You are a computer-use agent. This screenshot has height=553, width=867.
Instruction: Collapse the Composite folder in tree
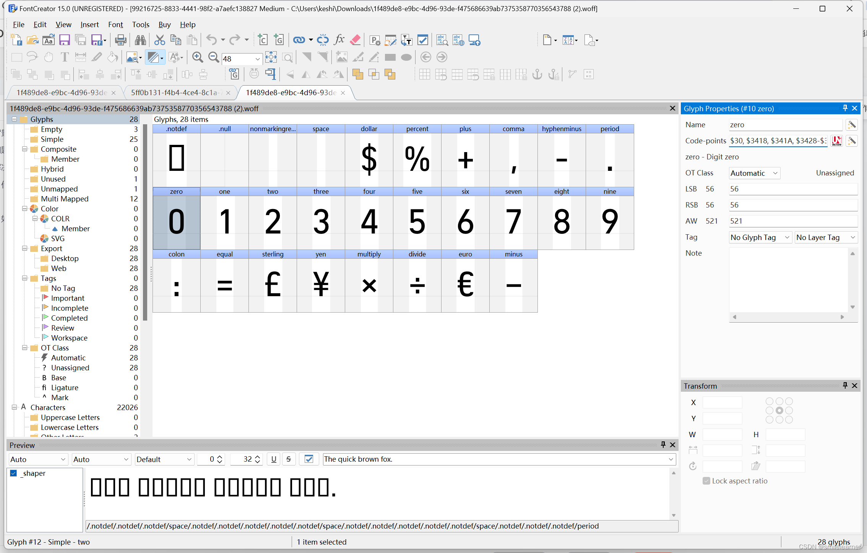(24, 149)
